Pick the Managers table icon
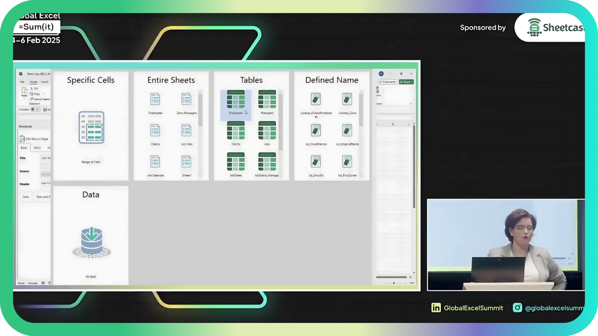The height and width of the screenshot is (336, 598). coord(267,99)
